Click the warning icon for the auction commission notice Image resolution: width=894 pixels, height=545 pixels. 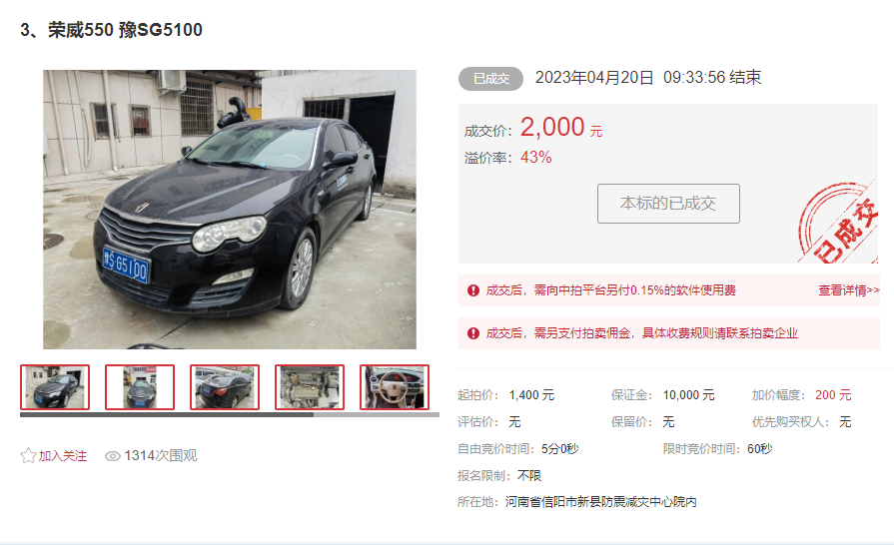(473, 333)
